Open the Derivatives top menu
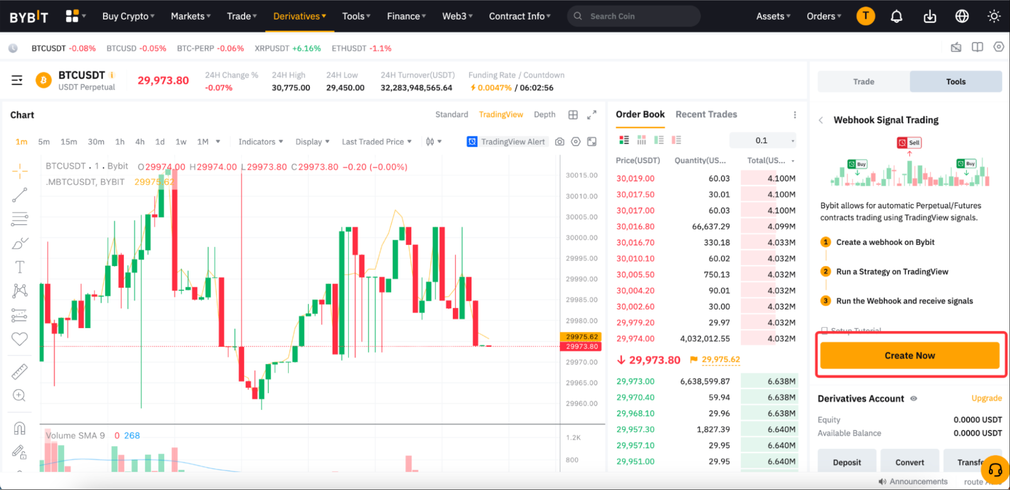Viewport: 1010px width, 490px height. pos(298,15)
